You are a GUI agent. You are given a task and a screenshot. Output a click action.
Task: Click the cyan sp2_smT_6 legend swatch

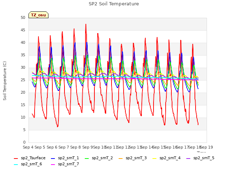coord(16,165)
